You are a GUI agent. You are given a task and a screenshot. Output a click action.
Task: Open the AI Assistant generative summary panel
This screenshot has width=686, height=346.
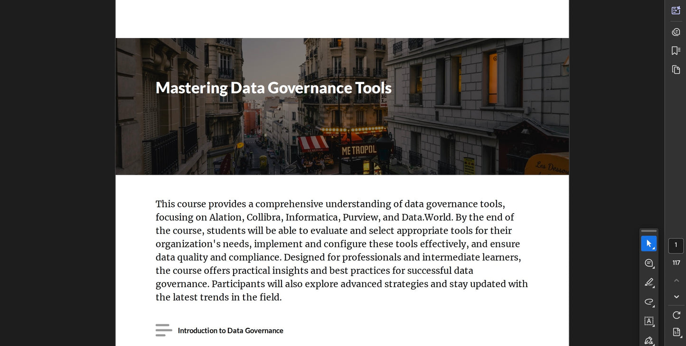pyautogui.click(x=676, y=10)
